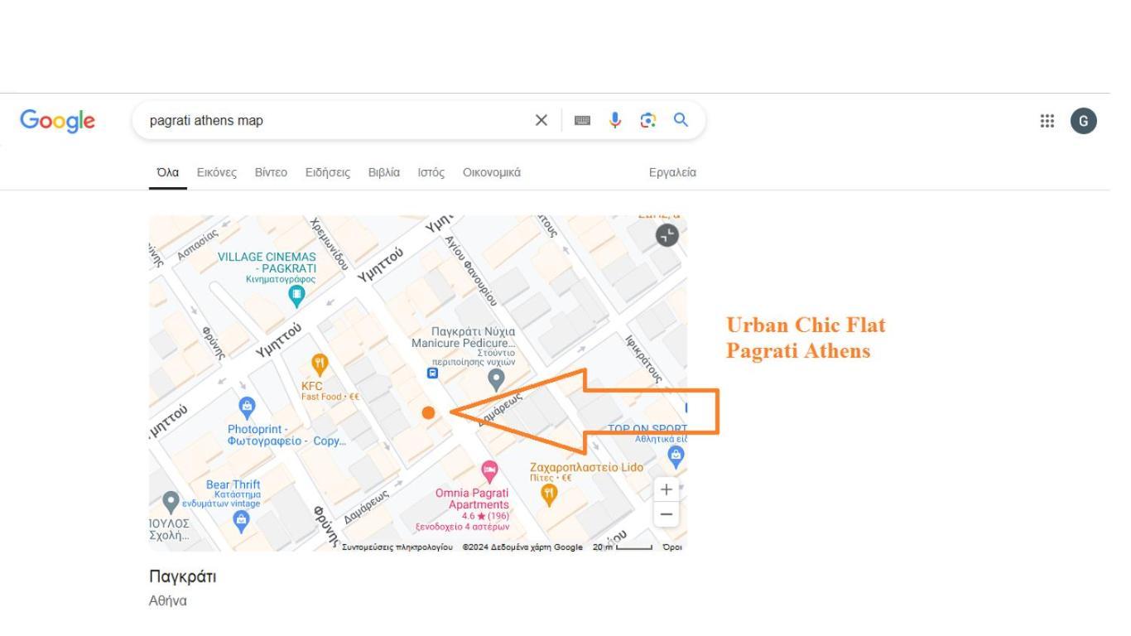This screenshot has width=1131, height=636.
Task: Select the KFC restaurant map pin
Action: pyautogui.click(x=319, y=364)
